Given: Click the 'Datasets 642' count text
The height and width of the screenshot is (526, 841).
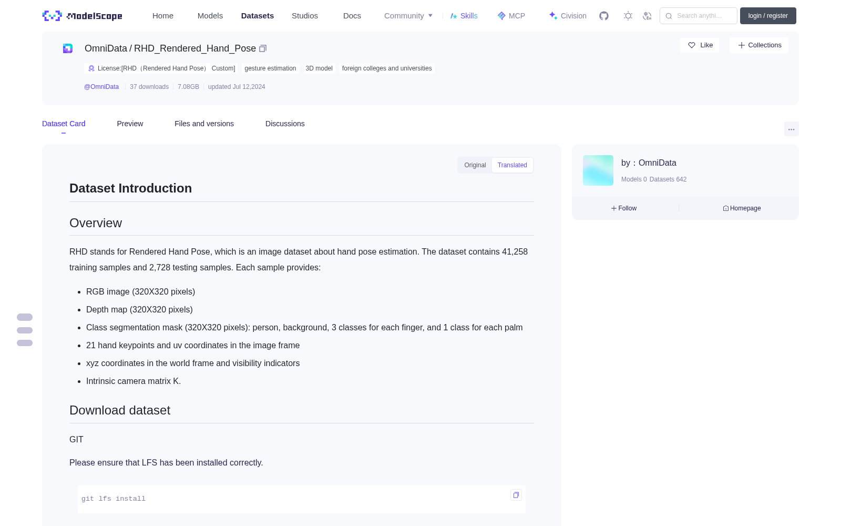Looking at the screenshot, I should [x=668, y=179].
